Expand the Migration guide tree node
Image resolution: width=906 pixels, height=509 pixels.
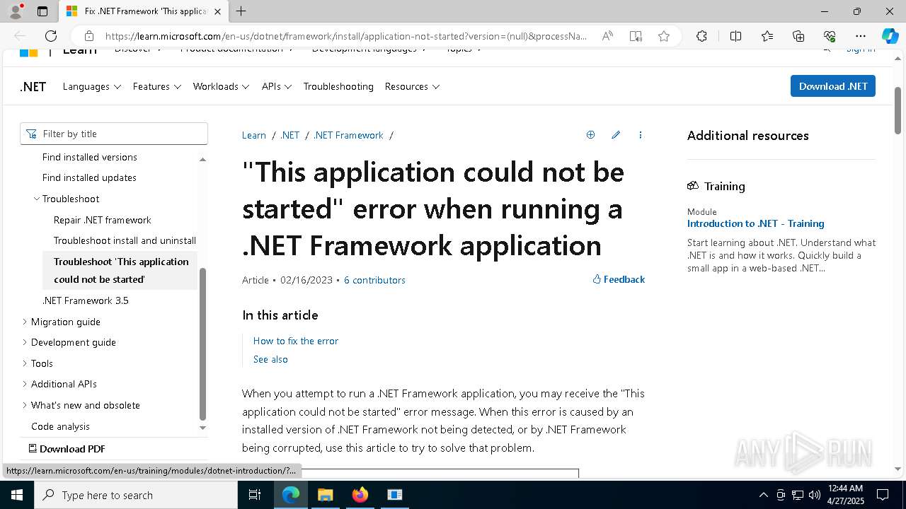coord(25,322)
